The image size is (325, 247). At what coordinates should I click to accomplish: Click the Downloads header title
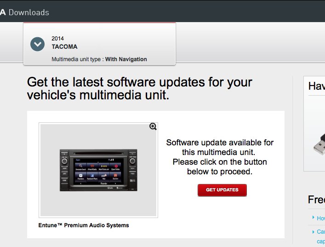tap(29, 12)
